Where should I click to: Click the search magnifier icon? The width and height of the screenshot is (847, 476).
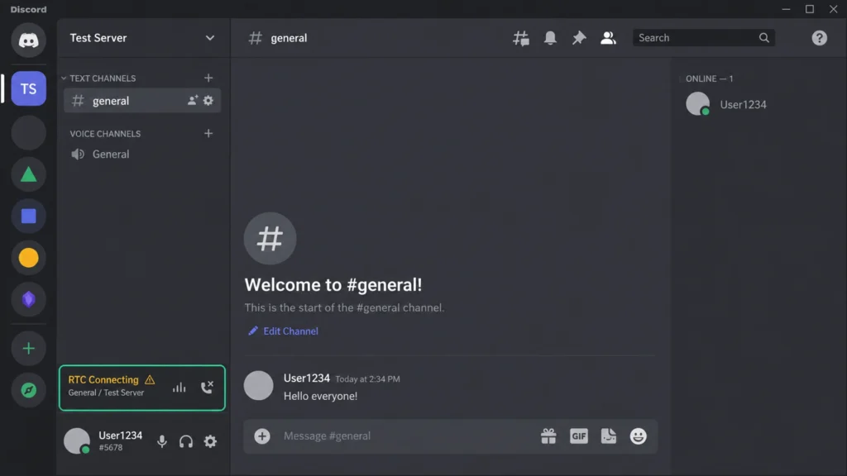[763, 38]
